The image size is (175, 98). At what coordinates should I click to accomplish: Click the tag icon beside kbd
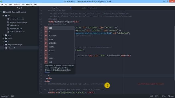46,28
